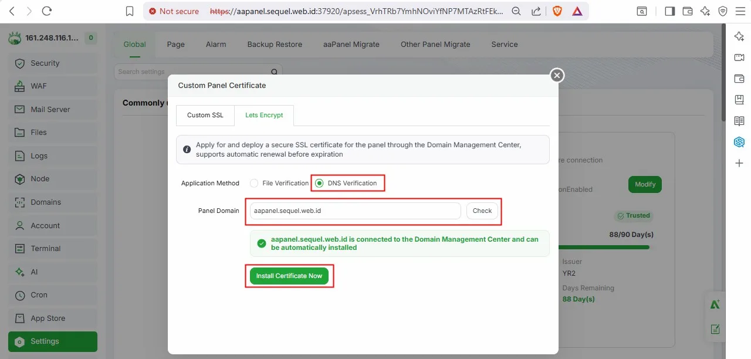The image size is (751, 359).
Task: Open Terminal in the aaPanel sidebar
Action: tap(53, 249)
